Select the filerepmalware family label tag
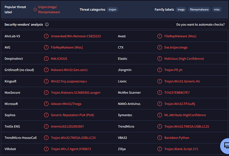Image resolution: width=229 pixels, height=156 pixels. click(x=199, y=10)
